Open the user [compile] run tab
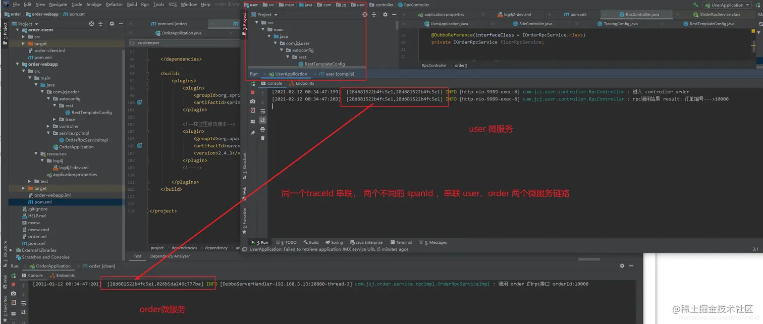 tap(337, 74)
